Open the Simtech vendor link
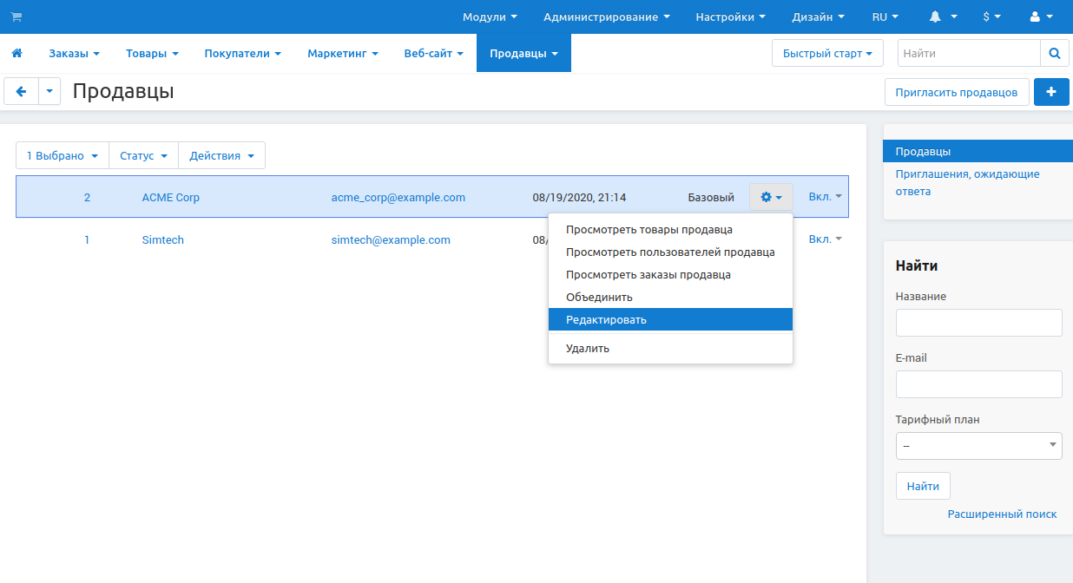 162,240
